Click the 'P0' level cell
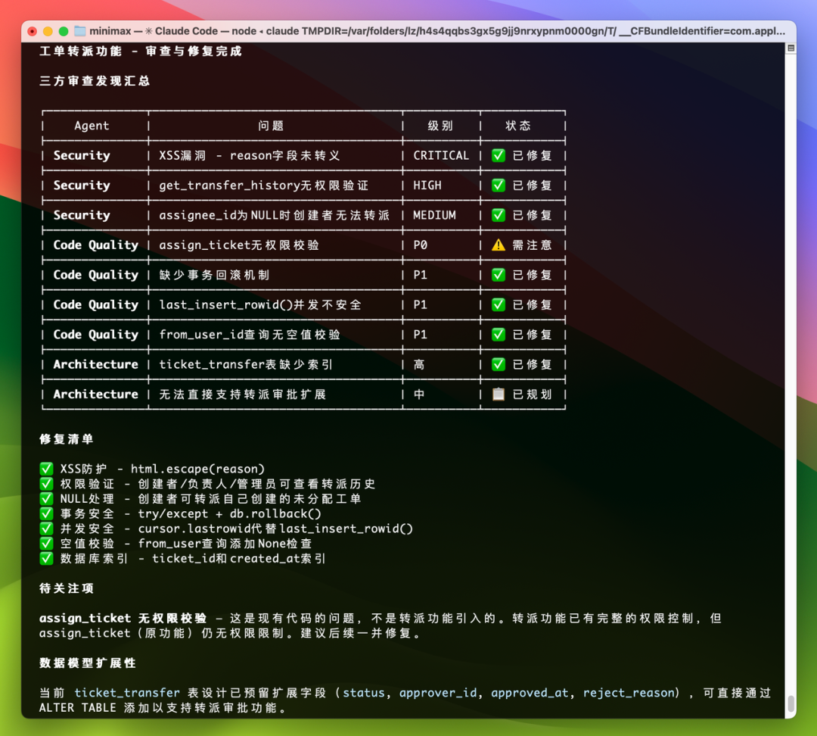The height and width of the screenshot is (736, 817). point(420,245)
